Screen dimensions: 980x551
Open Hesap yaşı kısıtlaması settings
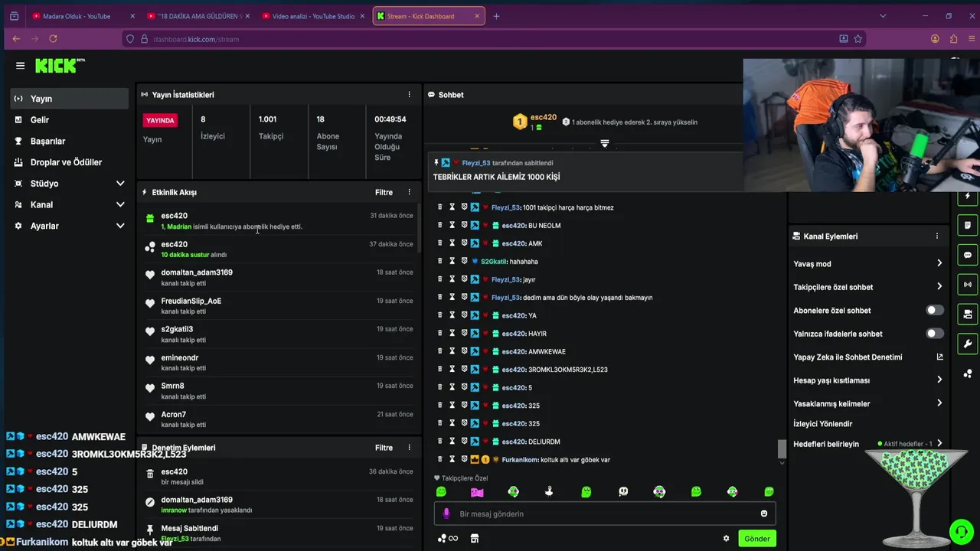[868, 380]
